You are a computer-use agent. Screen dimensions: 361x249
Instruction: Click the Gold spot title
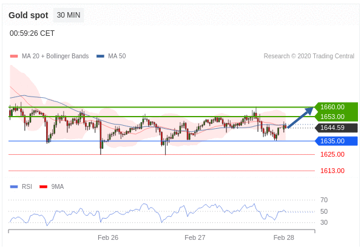(29, 15)
